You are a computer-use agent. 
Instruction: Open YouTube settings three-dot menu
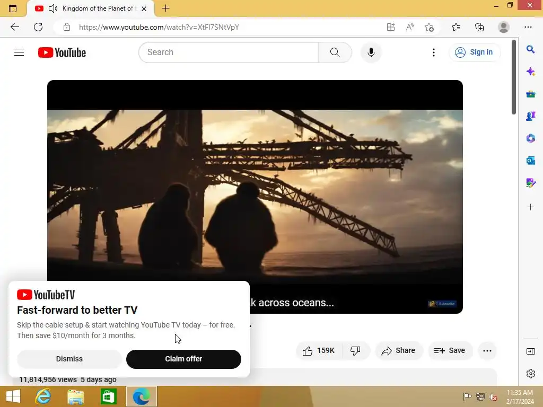[x=434, y=52]
